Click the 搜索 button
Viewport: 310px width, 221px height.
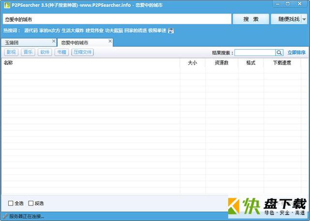coord(251,19)
